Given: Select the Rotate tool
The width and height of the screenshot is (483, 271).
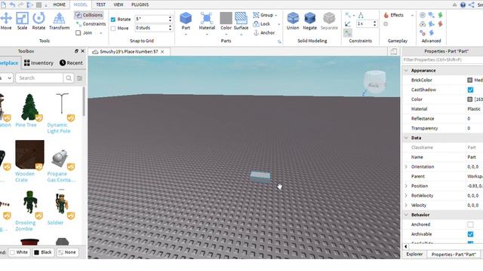Looking at the screenshot, I should pos(38,21).
